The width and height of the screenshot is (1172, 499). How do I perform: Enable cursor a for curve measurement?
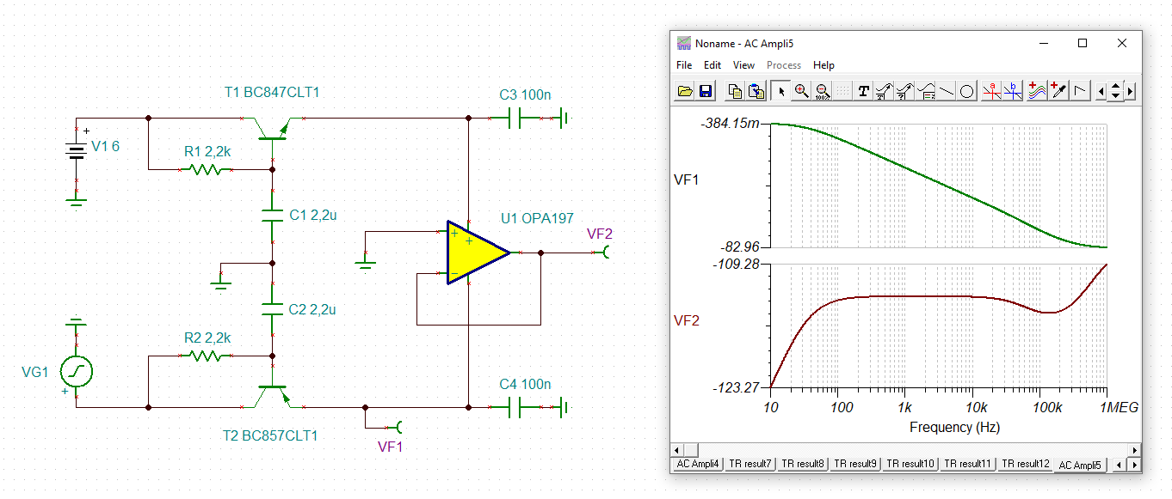click(x=992, y=91)
